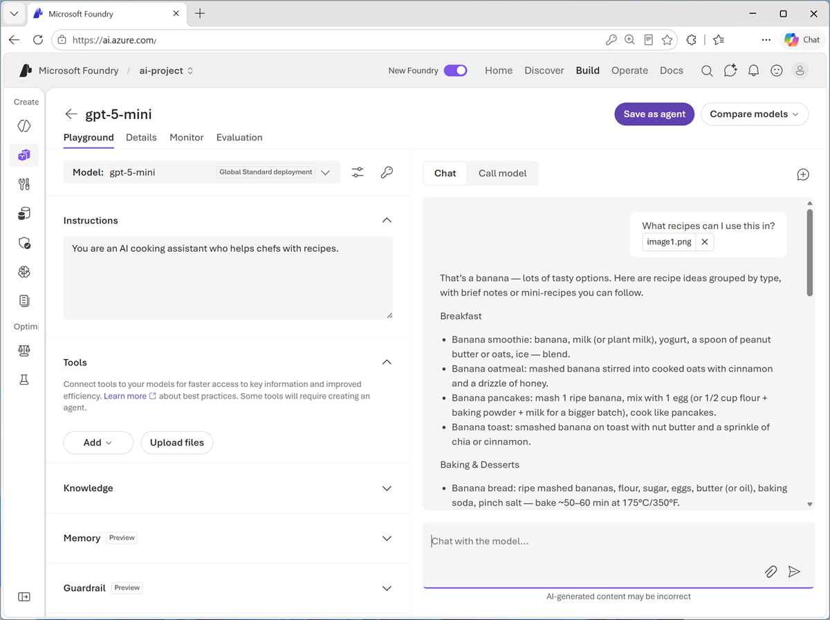Screen dimensions: 830x620
Task: Open browser extensions puzzle icon
Action: point(691,40)
